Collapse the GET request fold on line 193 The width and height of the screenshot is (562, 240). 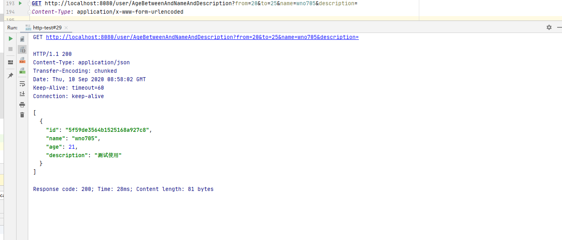coord(29,4)
